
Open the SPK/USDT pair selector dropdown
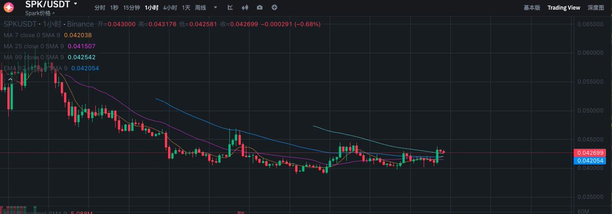(x=75, y=4)
